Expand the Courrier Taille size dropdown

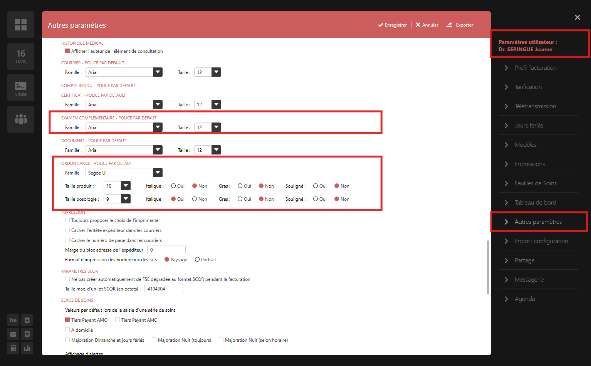click(216, 72)
